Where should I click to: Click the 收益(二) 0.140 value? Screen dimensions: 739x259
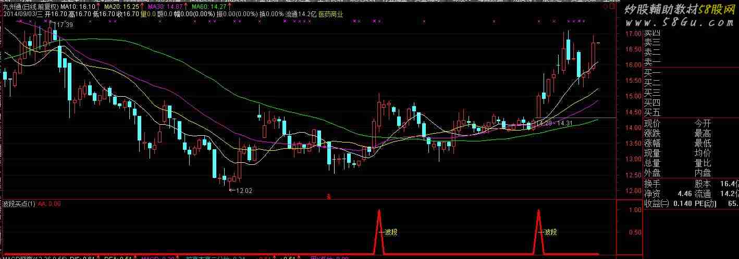point(682,204)
